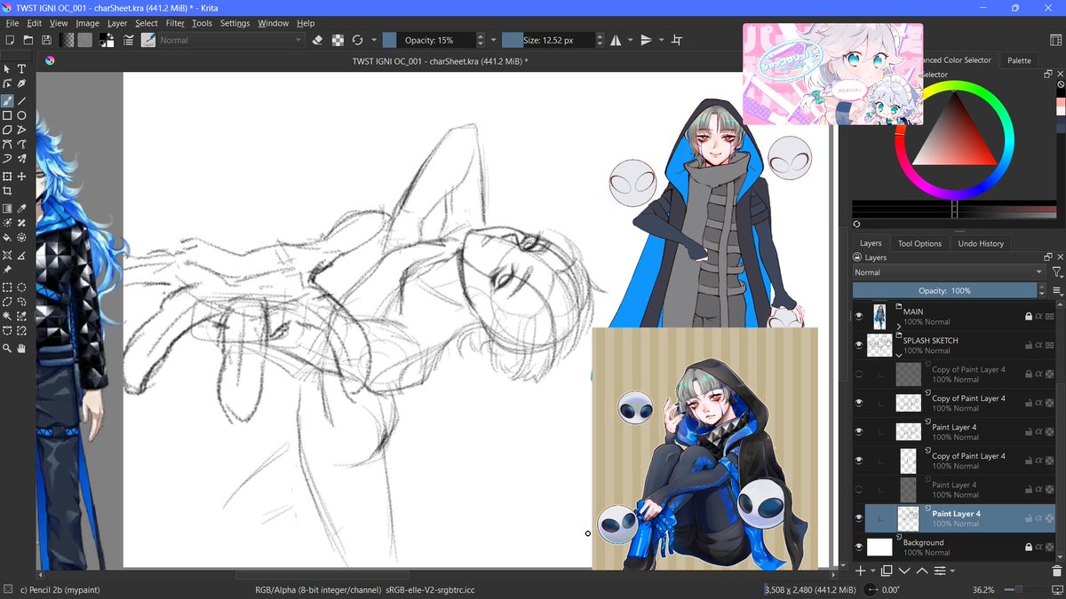Delete layer with the trash icon
Viewport: 1066px width, 599px height.
1056,571
